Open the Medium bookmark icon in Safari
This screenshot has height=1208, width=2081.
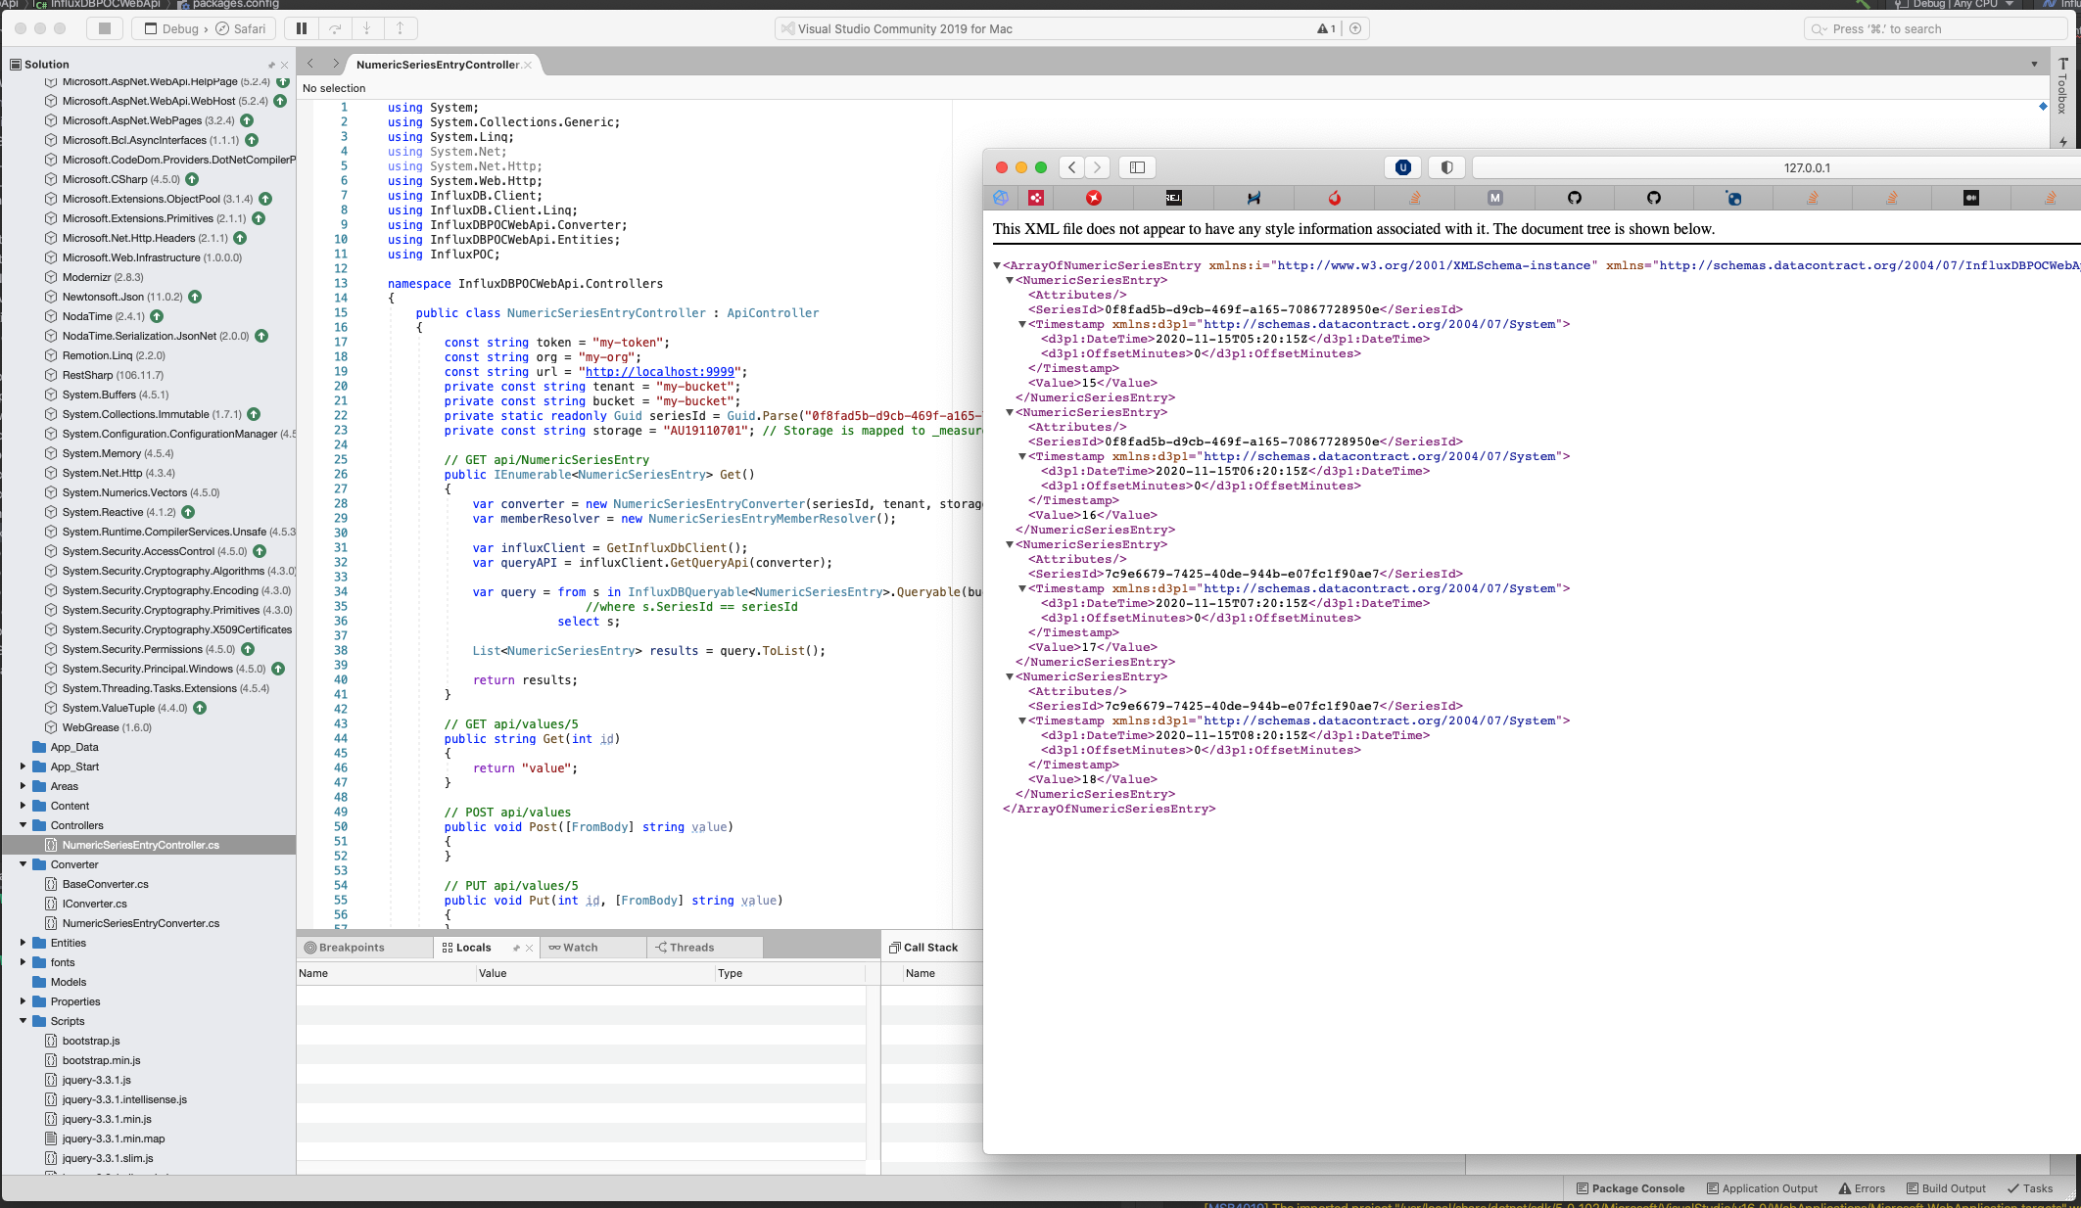[1494, 198]
